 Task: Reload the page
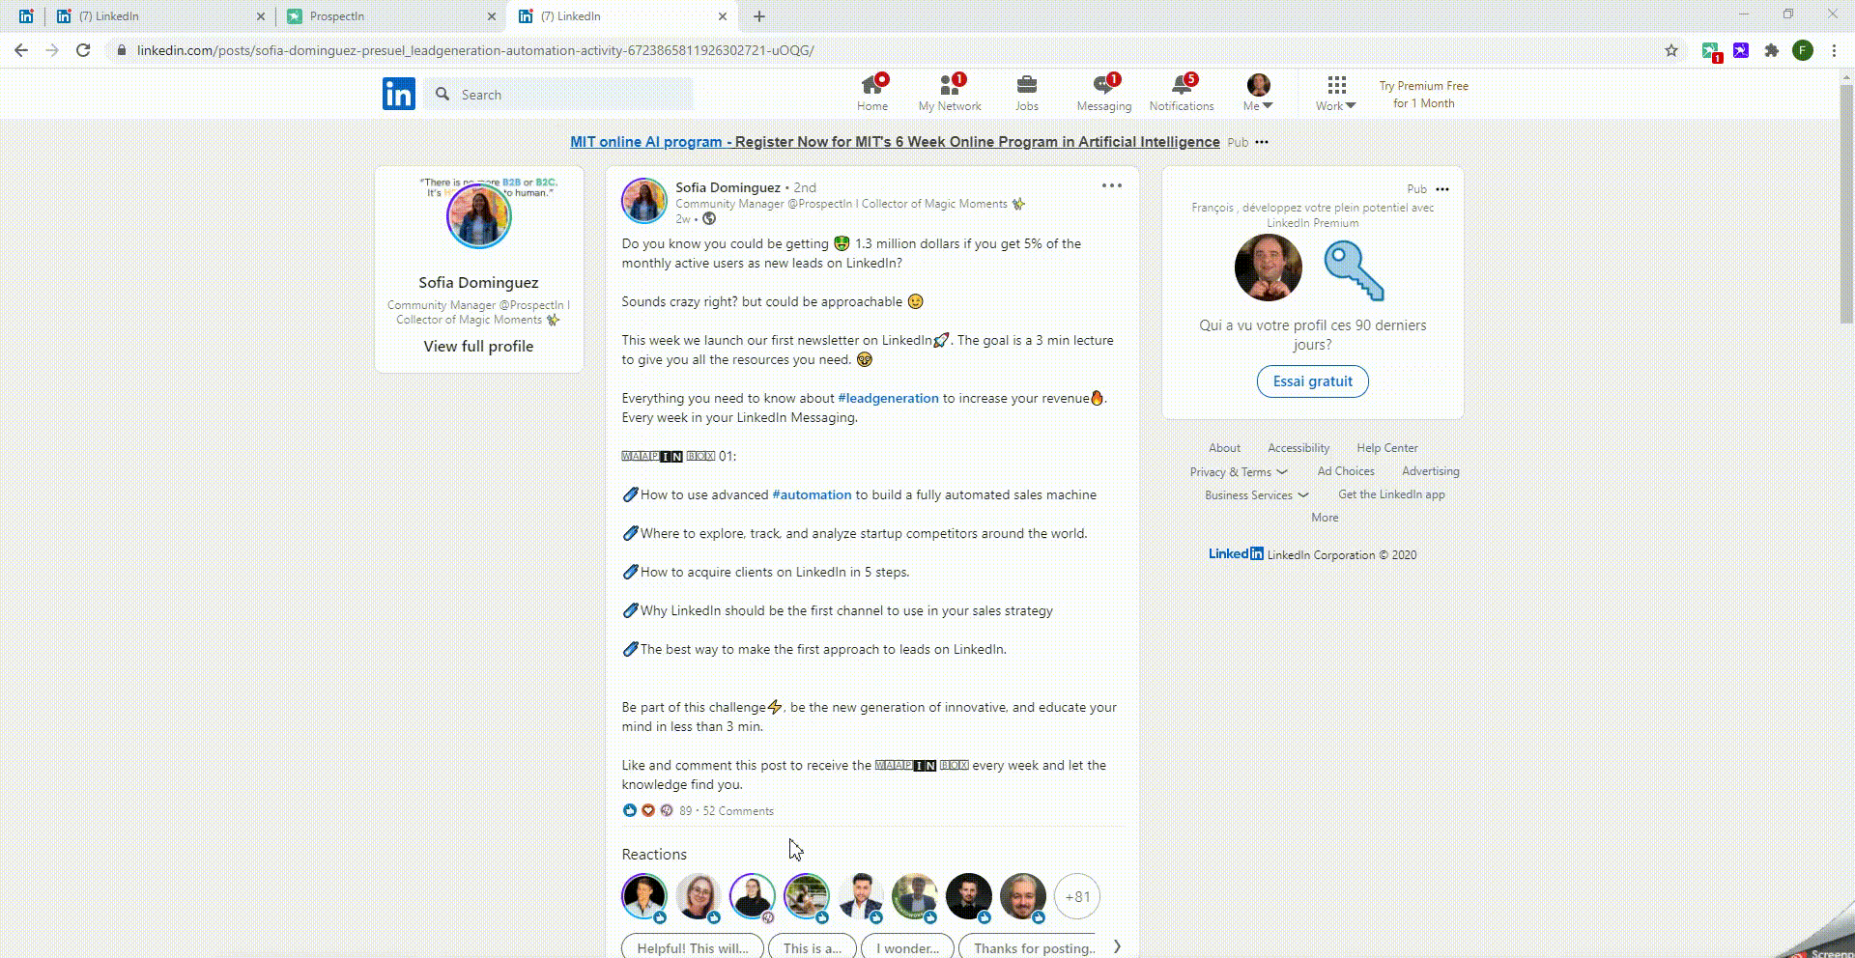tap(83, 50)
